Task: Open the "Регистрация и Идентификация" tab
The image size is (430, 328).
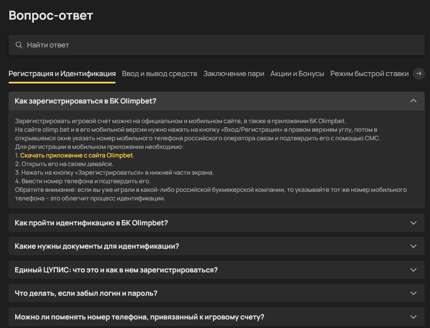Action: pyautogui.click(x=62, y=74)
